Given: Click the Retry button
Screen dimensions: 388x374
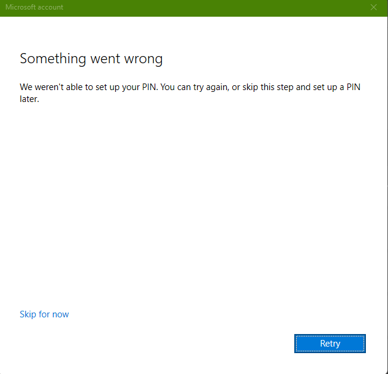Looking at the screenshot, I should tap(330, 344).
